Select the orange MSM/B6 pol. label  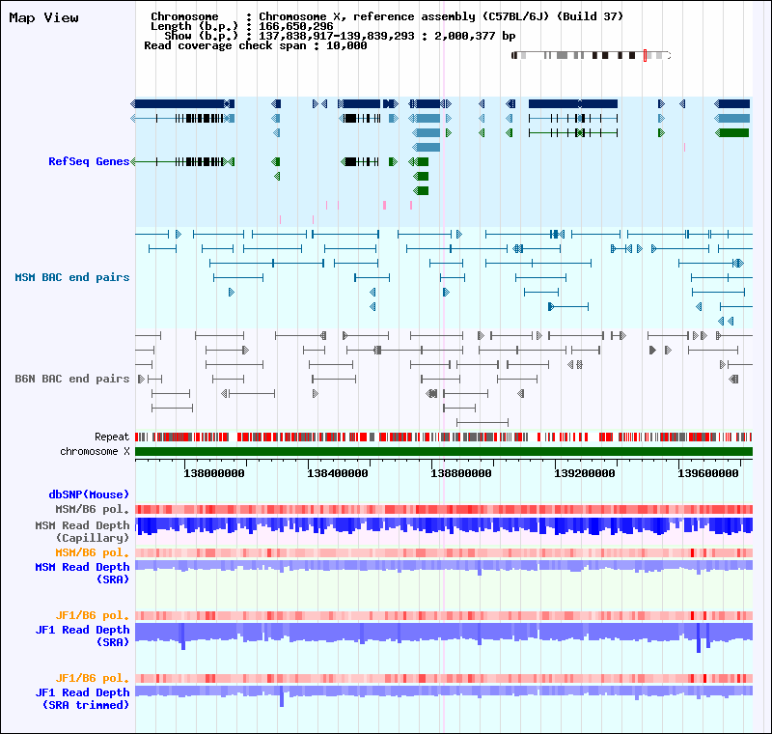pos(92,552)
